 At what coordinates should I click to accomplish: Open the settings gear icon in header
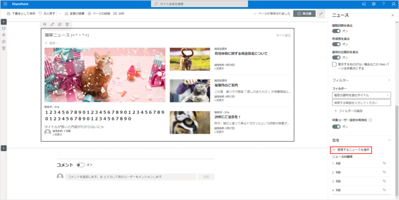373,3
